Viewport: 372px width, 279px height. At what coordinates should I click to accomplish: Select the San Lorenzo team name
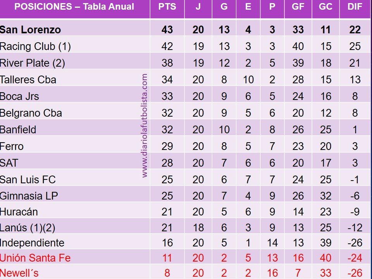pyautogui.click(x=30, y=30)
